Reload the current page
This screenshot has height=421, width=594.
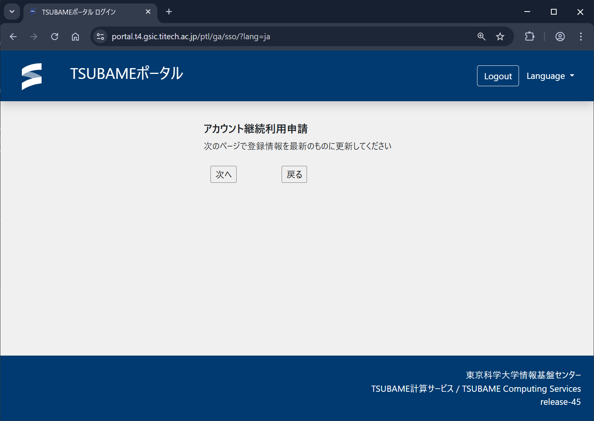pos(55,37)
